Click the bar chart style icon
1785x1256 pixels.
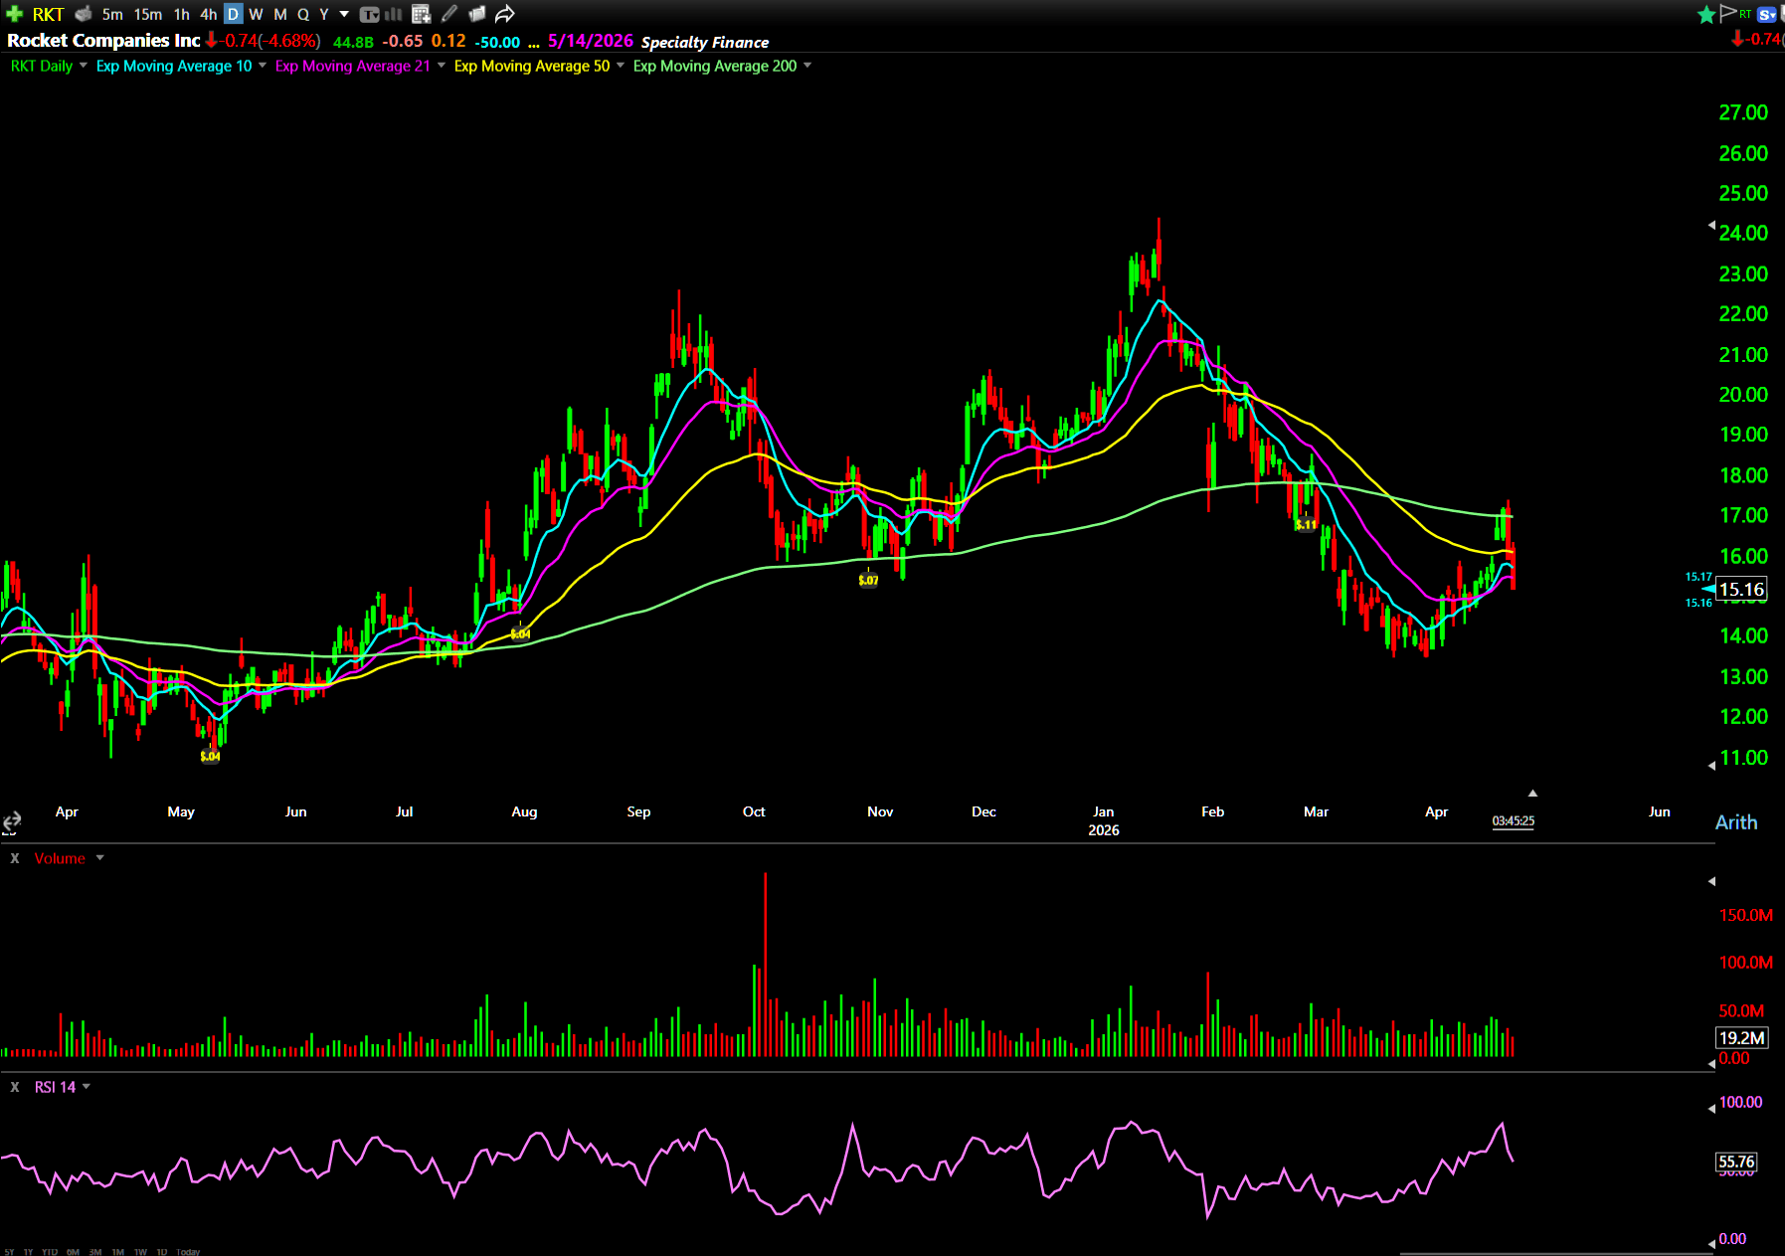(394, 14)
